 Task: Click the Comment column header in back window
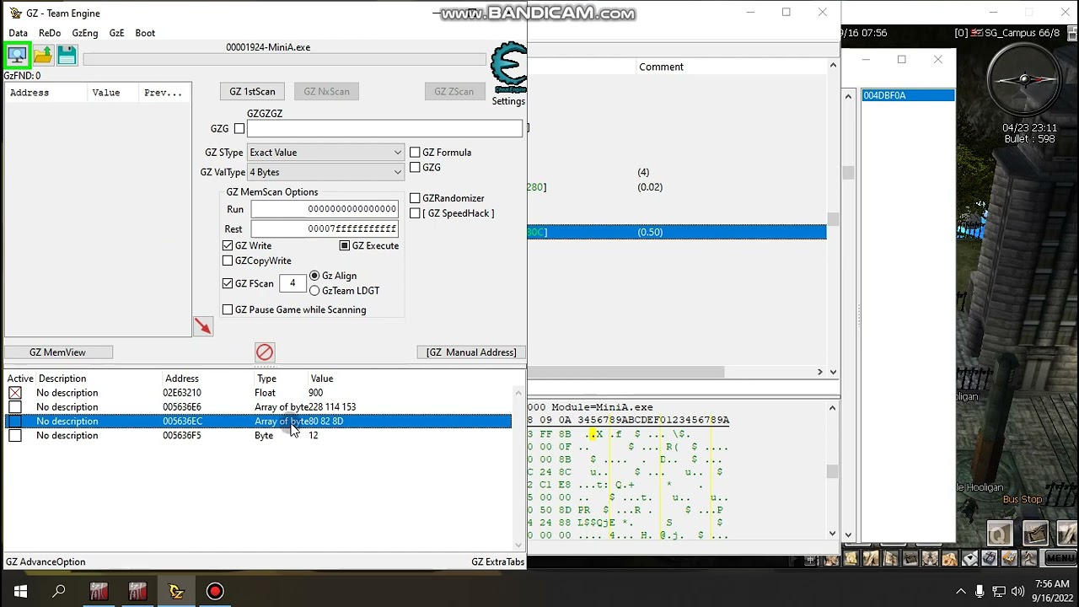click(x=661, y=67)
